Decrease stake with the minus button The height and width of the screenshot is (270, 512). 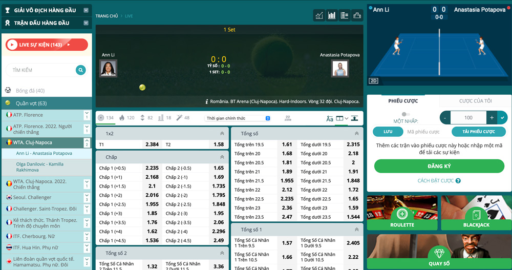(x=445, y=118)
